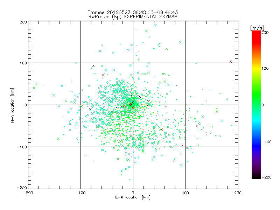Image resolution: width=280 pixels, height=210 pixels.
Task: Click the N-S axis tick label "200"
Action: (23, 22)
